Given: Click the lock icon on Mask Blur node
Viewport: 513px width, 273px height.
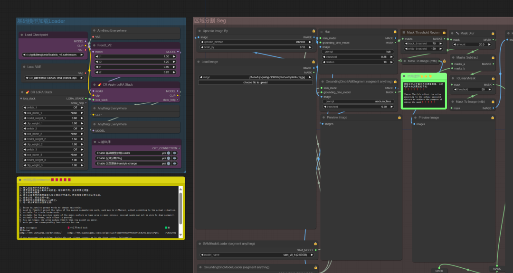Looking at the screenshot, I should coord(493,33).
